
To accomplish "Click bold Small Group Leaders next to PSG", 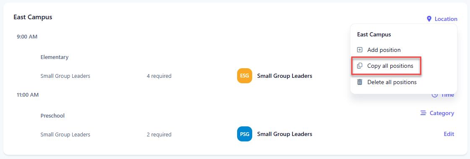I will (285, 134).
